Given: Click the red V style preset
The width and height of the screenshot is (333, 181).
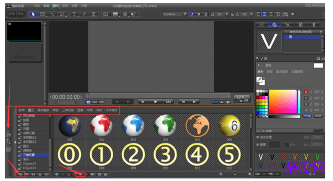Looking at the screenshot, I should [283, 157].
